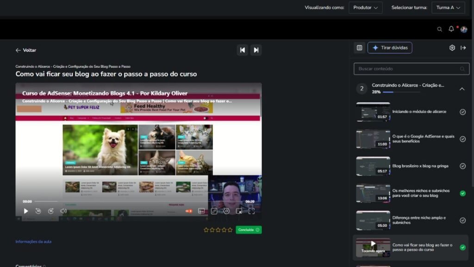The height and width of the screenshot is (267, 474).
Task: Open the 'Tirar dúvidas' assistant
Action: click(x=389, y=48)
